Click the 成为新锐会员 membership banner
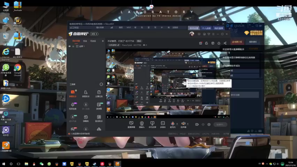The height and width of the screenshot is (167, 297). click(254, 33)
